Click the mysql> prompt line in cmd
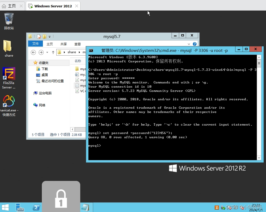This screenshot has height=212, width=266. 95,146
